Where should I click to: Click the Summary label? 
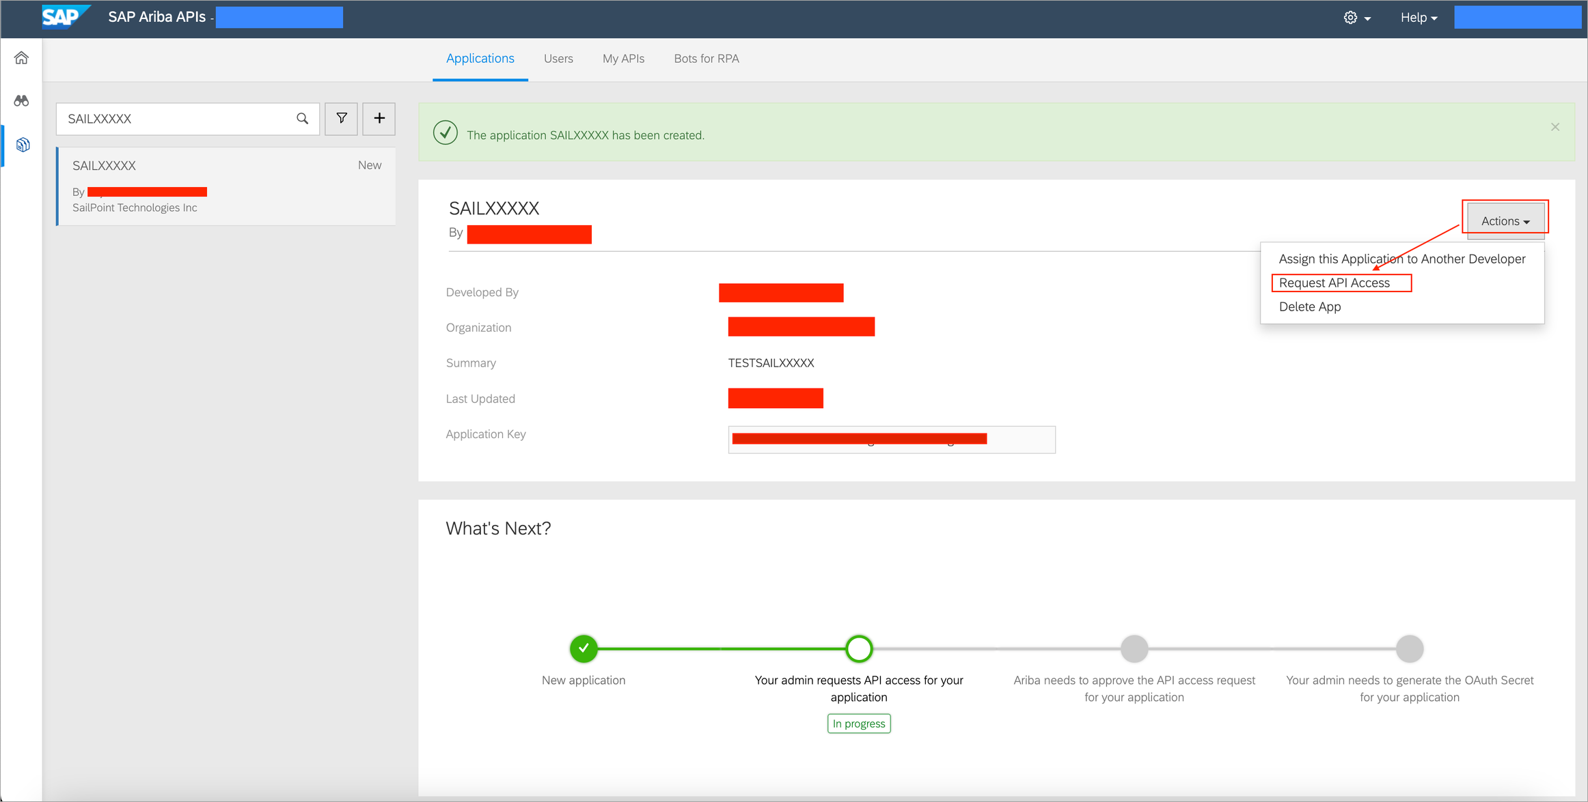pos(471,363)
